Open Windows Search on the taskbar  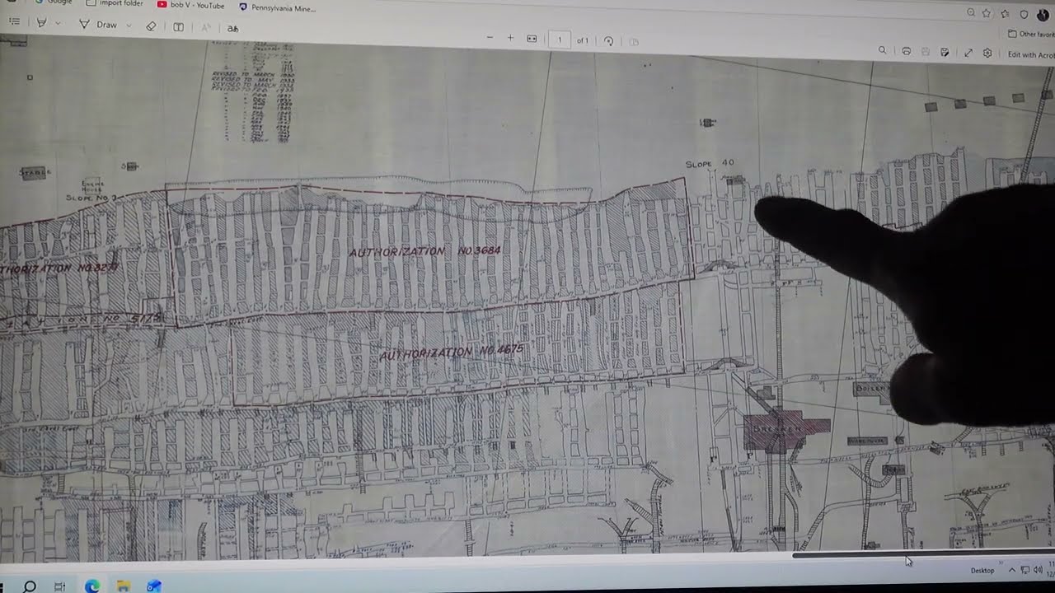click(29, 586)
